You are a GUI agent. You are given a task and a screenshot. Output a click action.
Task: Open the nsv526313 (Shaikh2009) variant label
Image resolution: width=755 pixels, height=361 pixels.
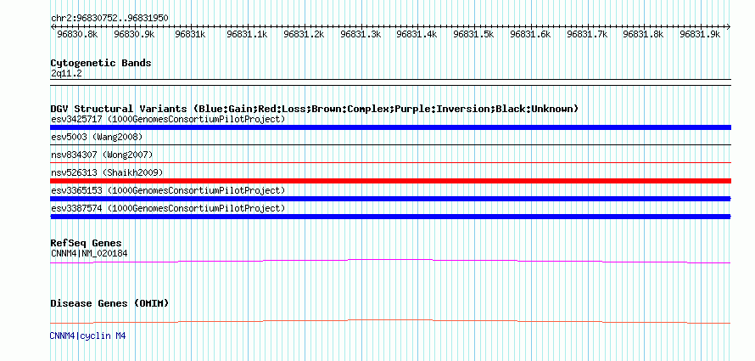point(107,172)
